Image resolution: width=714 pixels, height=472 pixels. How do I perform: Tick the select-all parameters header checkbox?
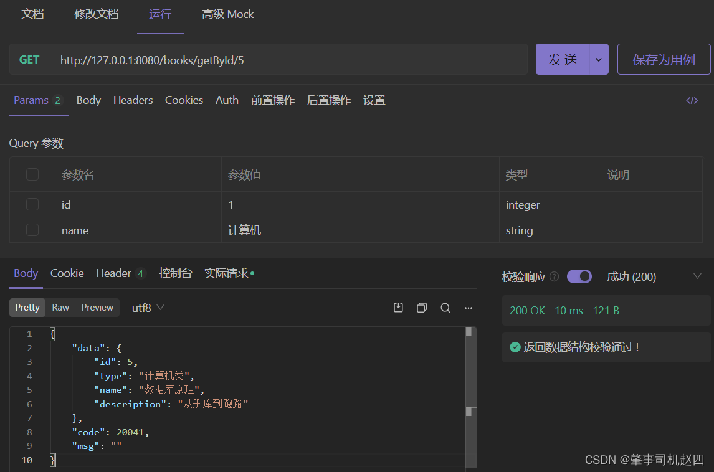(x=32, y=175)
